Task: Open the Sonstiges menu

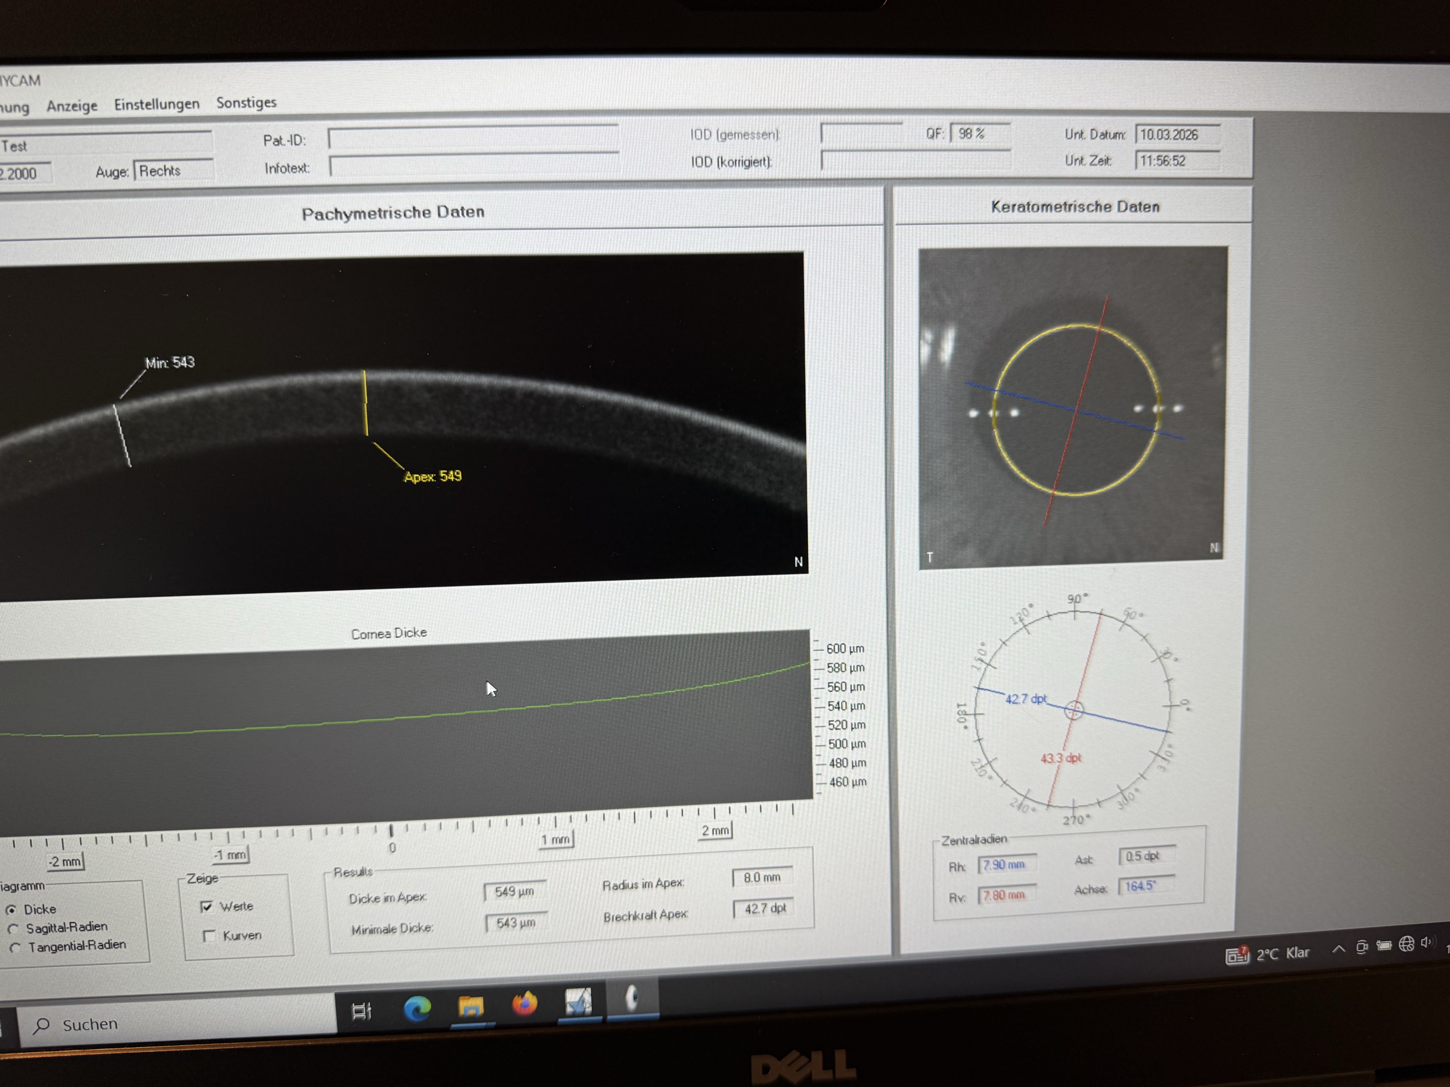Action: [x=246, y=102]
